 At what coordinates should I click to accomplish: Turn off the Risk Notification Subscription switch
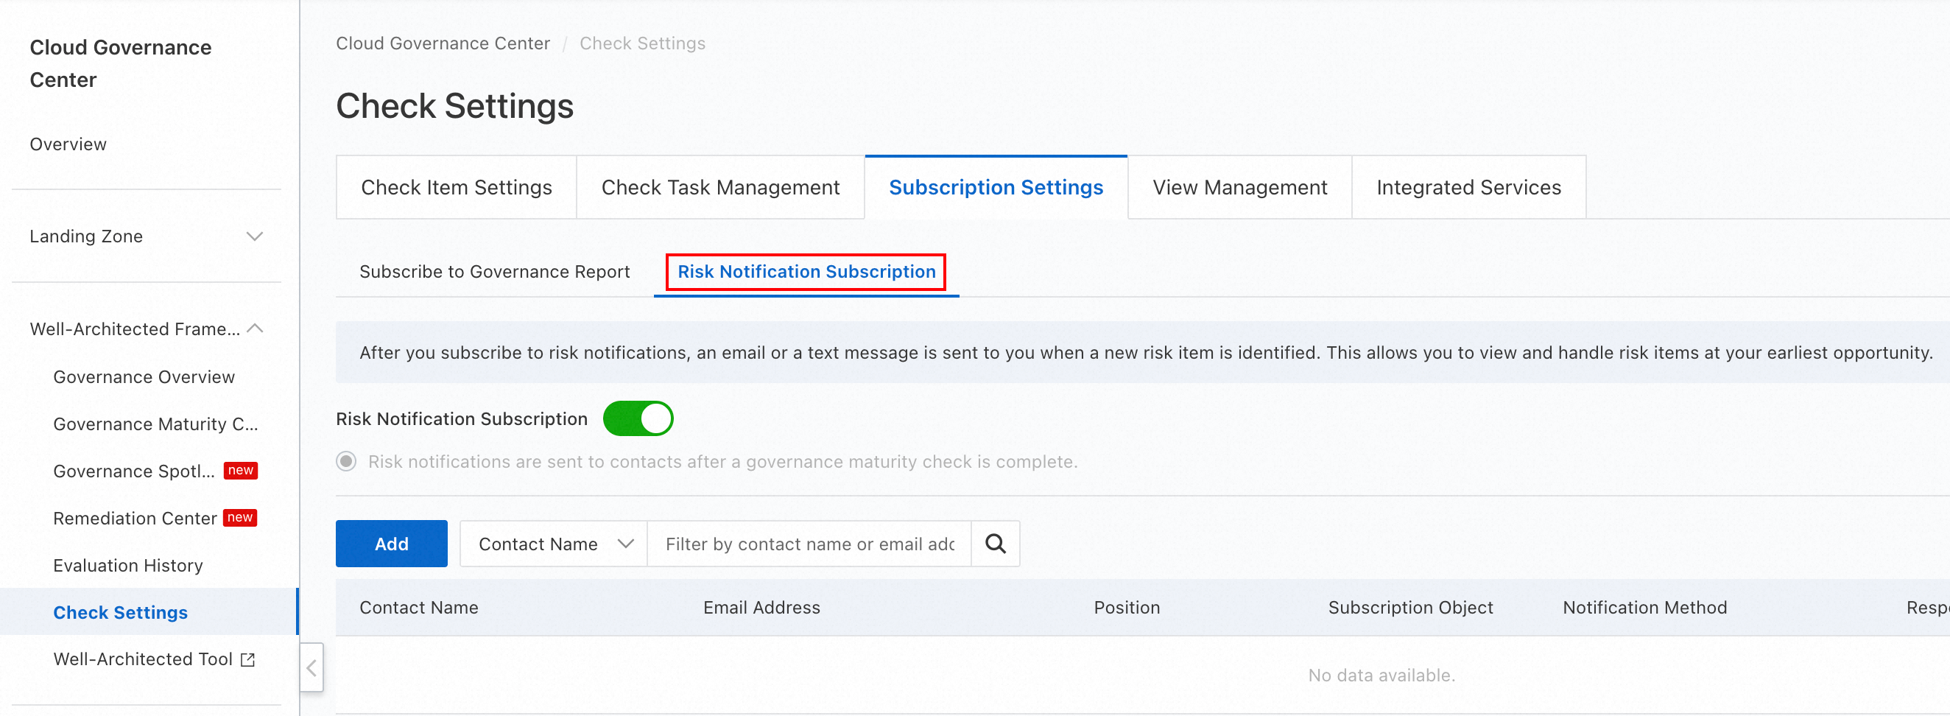(x=638, y=418)
